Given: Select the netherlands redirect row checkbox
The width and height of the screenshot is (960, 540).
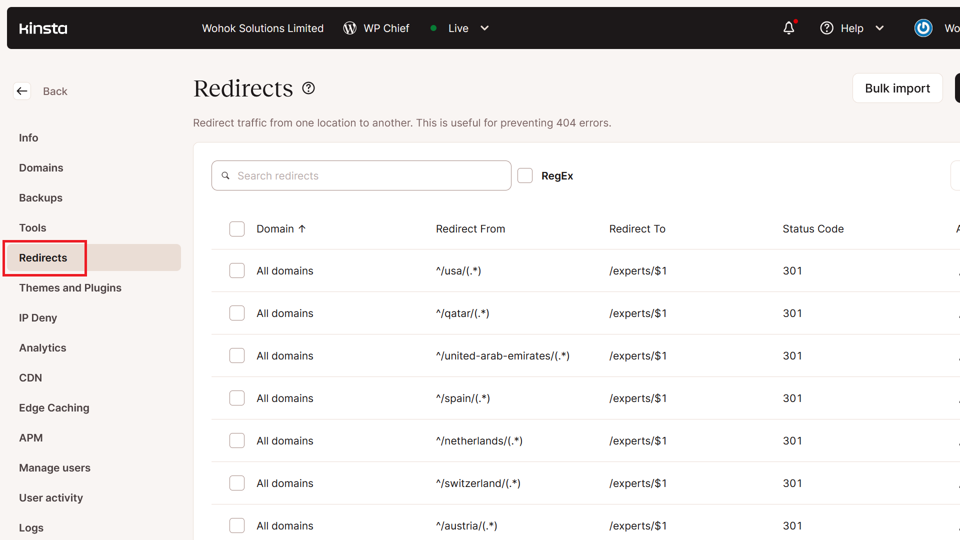Looking at the screenshot, I should [237, 440].
